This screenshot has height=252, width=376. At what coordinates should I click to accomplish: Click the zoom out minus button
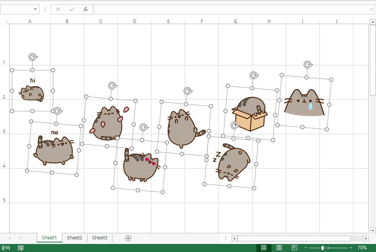(x=306, y=248)
